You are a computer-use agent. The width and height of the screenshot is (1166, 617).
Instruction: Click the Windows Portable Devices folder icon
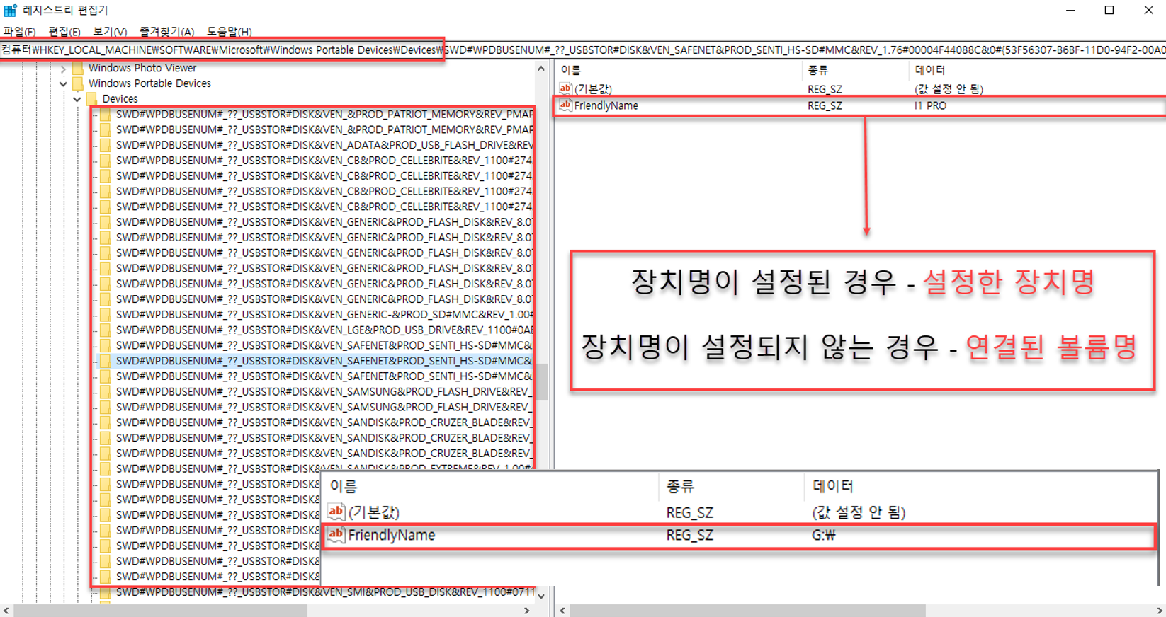[x=78, y=83]
